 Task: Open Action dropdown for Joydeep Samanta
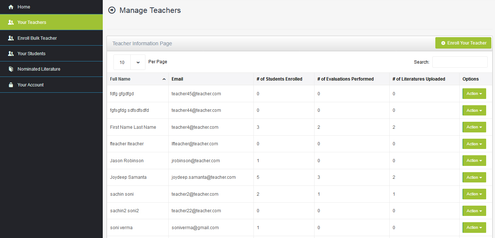pyautogui.click(x=474, y=177)
